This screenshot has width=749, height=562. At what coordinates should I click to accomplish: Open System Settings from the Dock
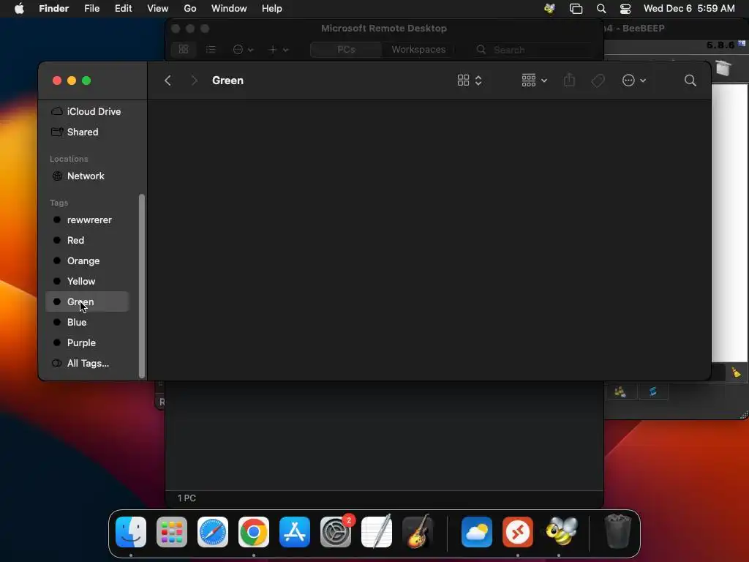click(336, 531)
